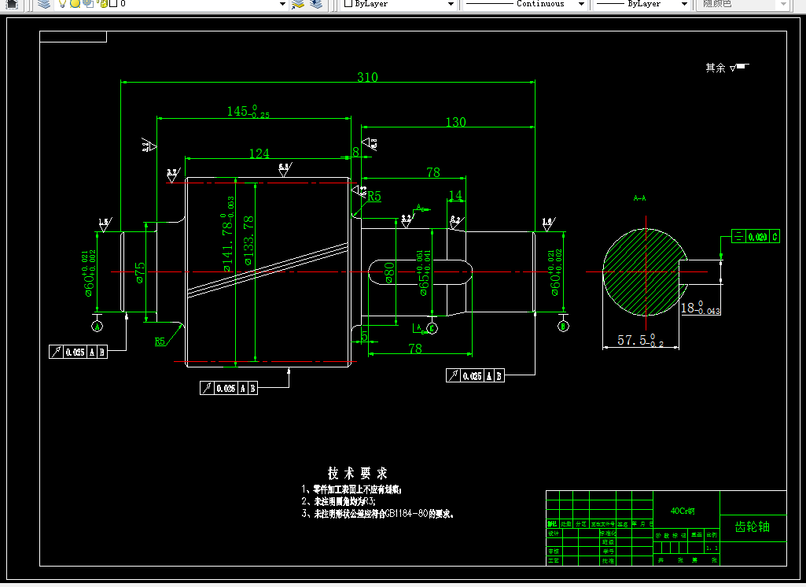Open the ByLayer color control dropdown
This screenshot has height=587, width=806.
[399, 4]
